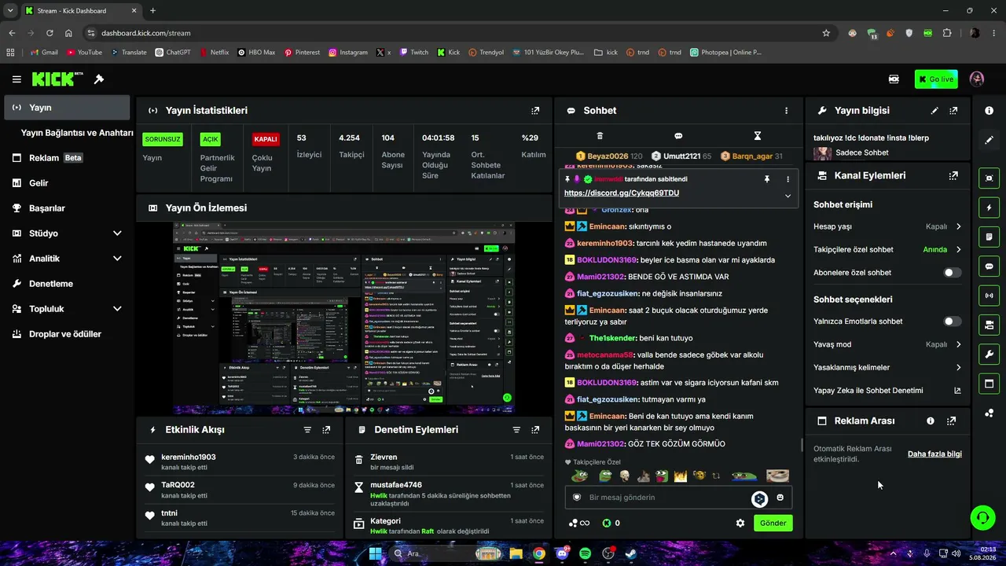The height and width of the screenshot is (566, 1006).
Task: Click the Gönder send button
Action: (773, 523)
